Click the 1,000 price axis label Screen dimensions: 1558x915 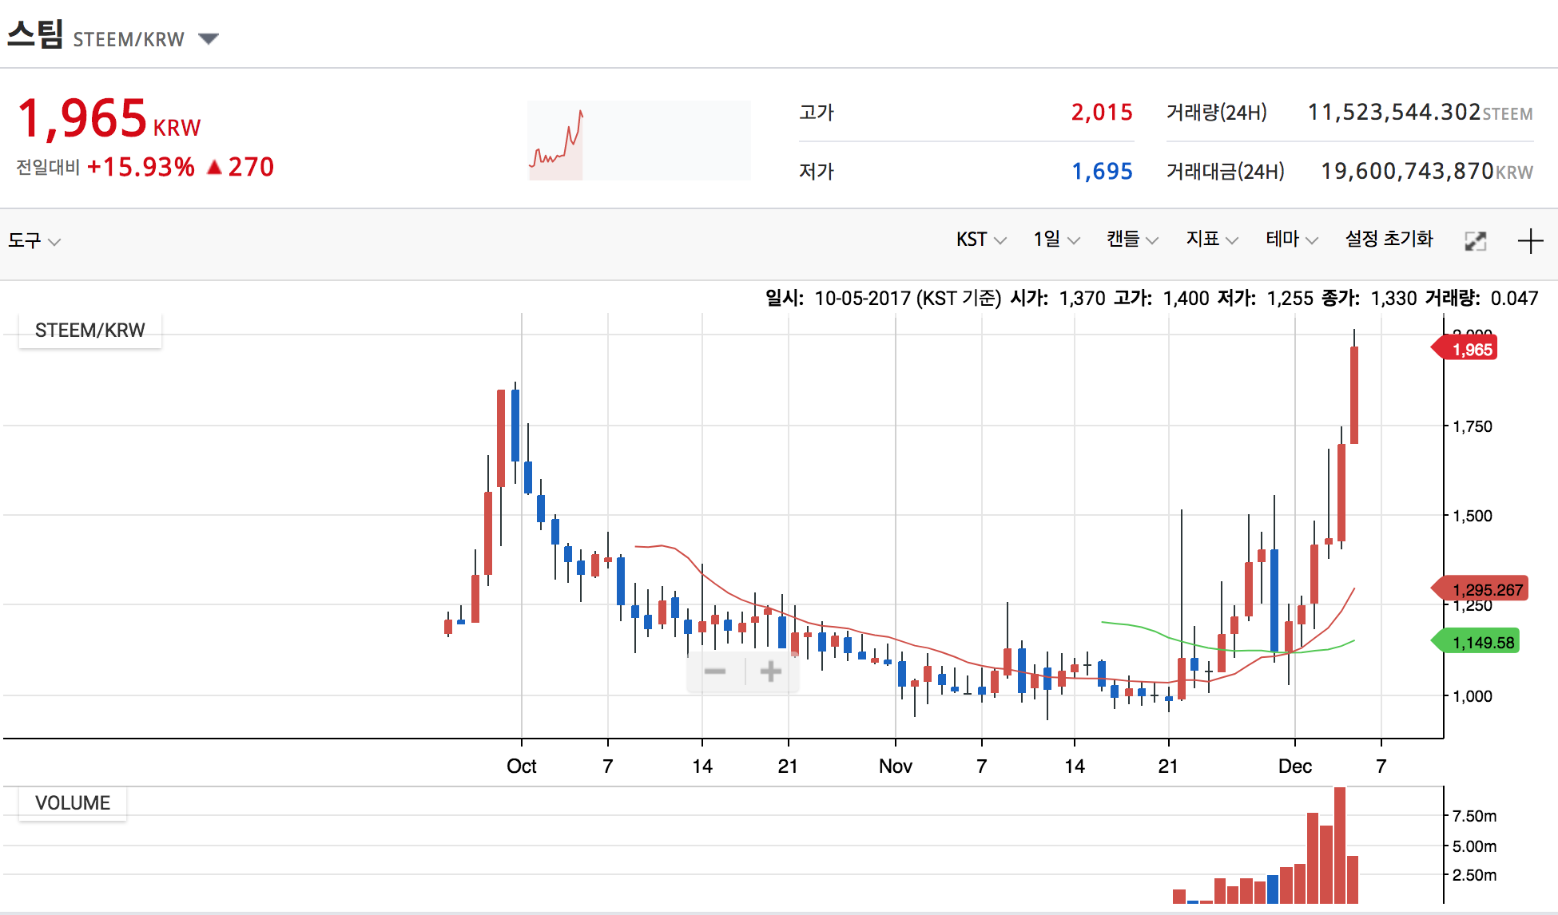pos(1473,696)
